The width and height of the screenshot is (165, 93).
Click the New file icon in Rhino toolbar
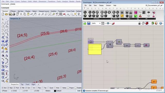[3, 14]
